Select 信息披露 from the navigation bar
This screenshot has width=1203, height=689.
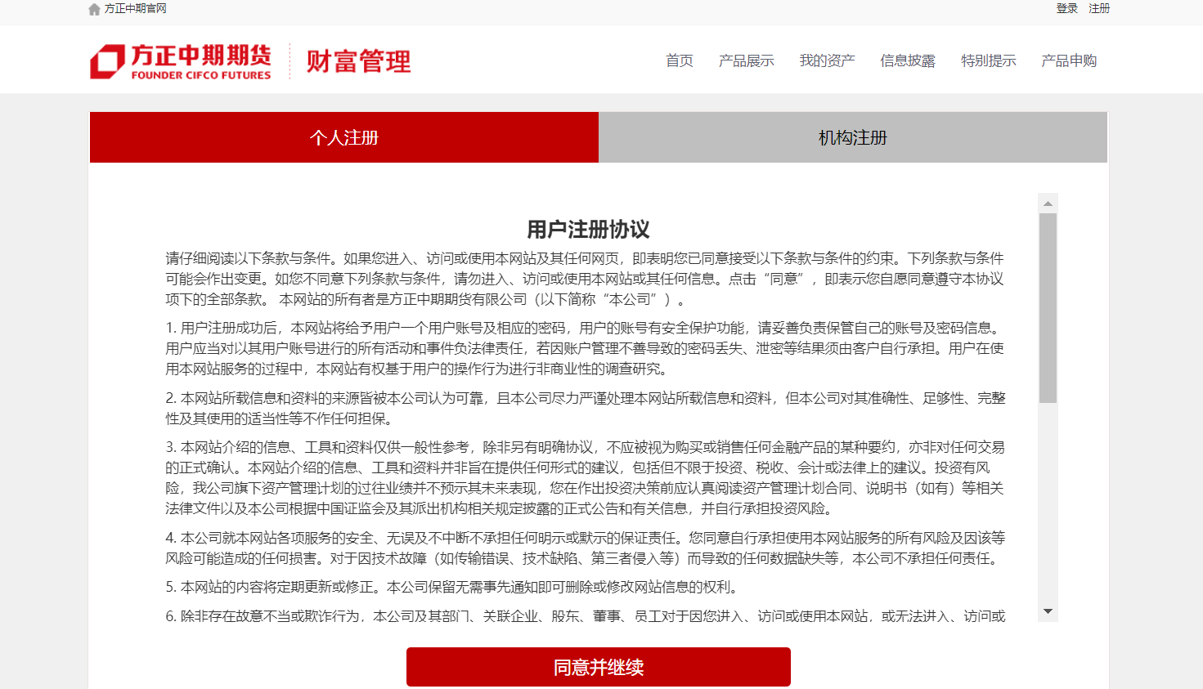[907, 60]
